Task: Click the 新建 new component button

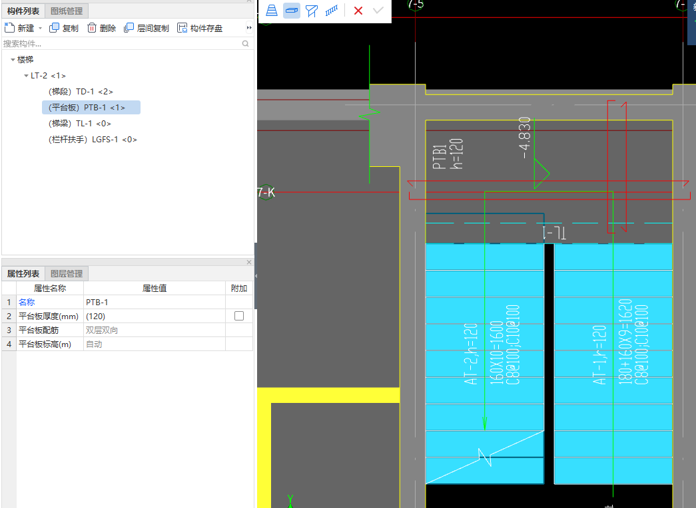Action: [19, 28]
